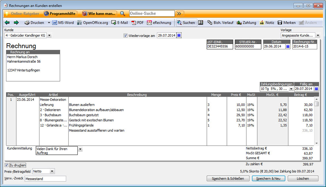Click the Menge column header
The width and height of the screenshot is (326, 187).
[x=216, y=95]
